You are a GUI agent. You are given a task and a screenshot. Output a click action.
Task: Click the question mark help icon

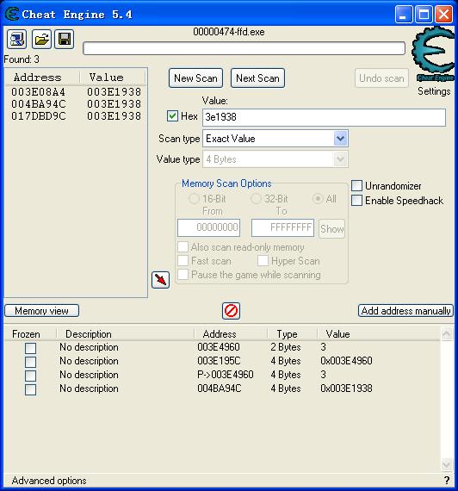tap(447, 480)
